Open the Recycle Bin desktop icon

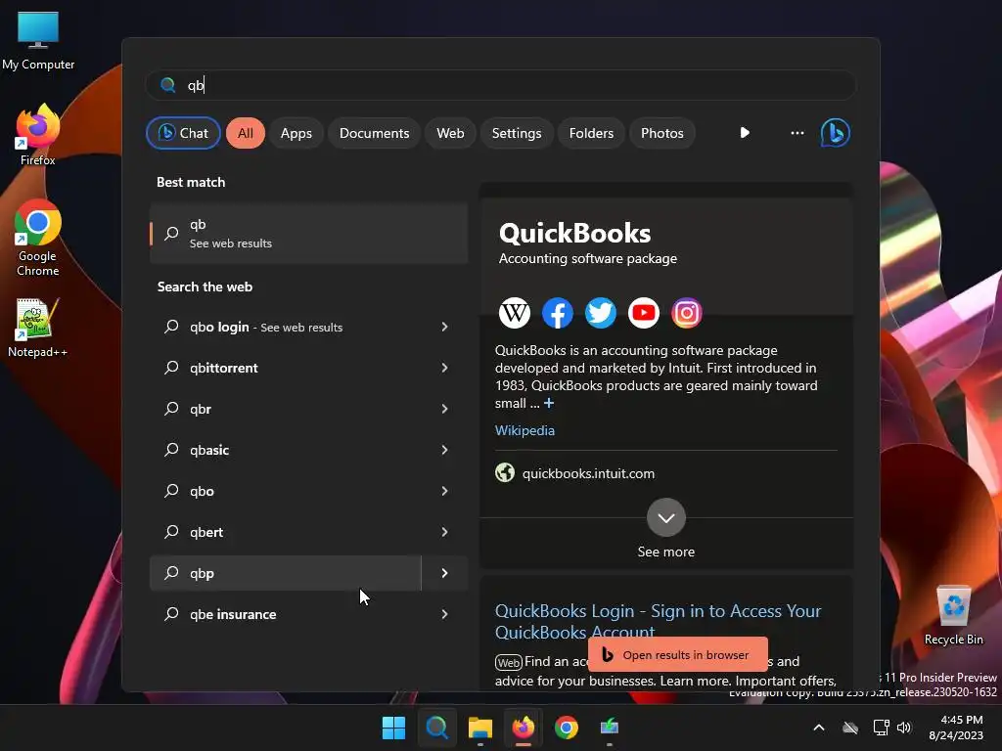click(953, 615)
